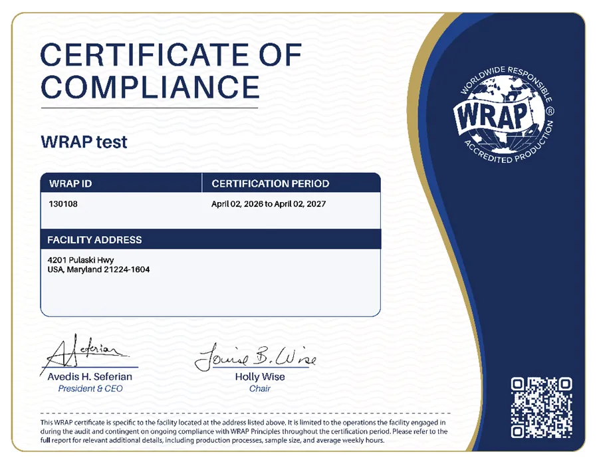Click the WRAP globe logo emblem
Screen dimensions: 597x464
[504, 114]
